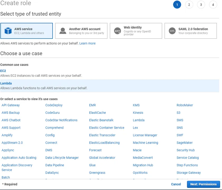
Task: Choose Web identity entity card
Action: 136,31
